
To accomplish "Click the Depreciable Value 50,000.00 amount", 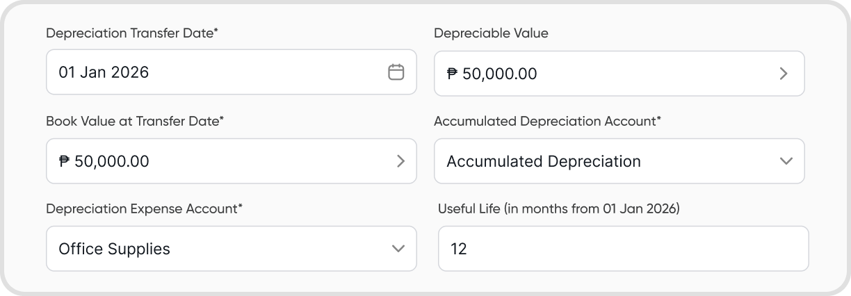I will pos(499,74).
